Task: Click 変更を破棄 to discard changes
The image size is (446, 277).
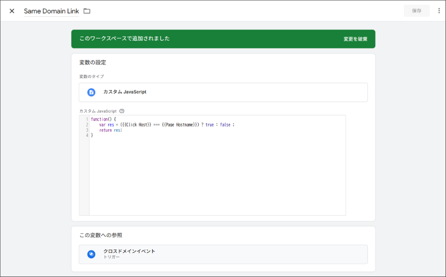Action: pyautogui.click(x=355, y=39)
